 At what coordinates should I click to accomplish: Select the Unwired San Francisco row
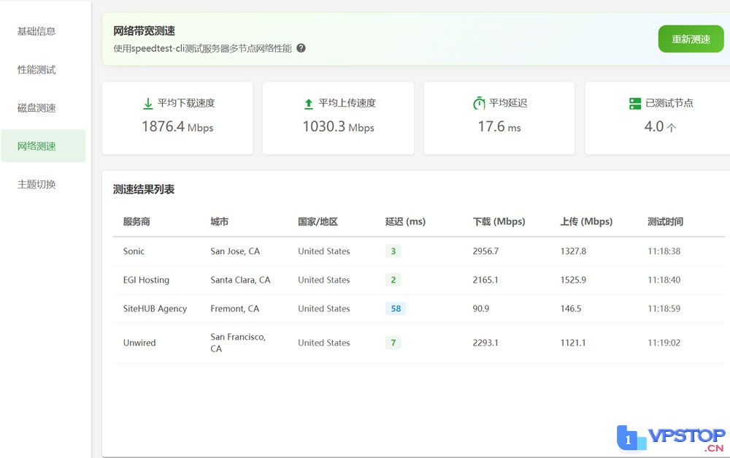click(418, 343)
